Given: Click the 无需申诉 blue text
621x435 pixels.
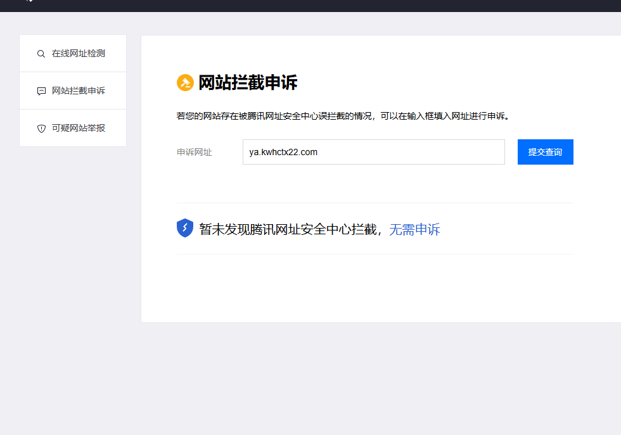Looking at the screenshot, I should pos(414,229).
